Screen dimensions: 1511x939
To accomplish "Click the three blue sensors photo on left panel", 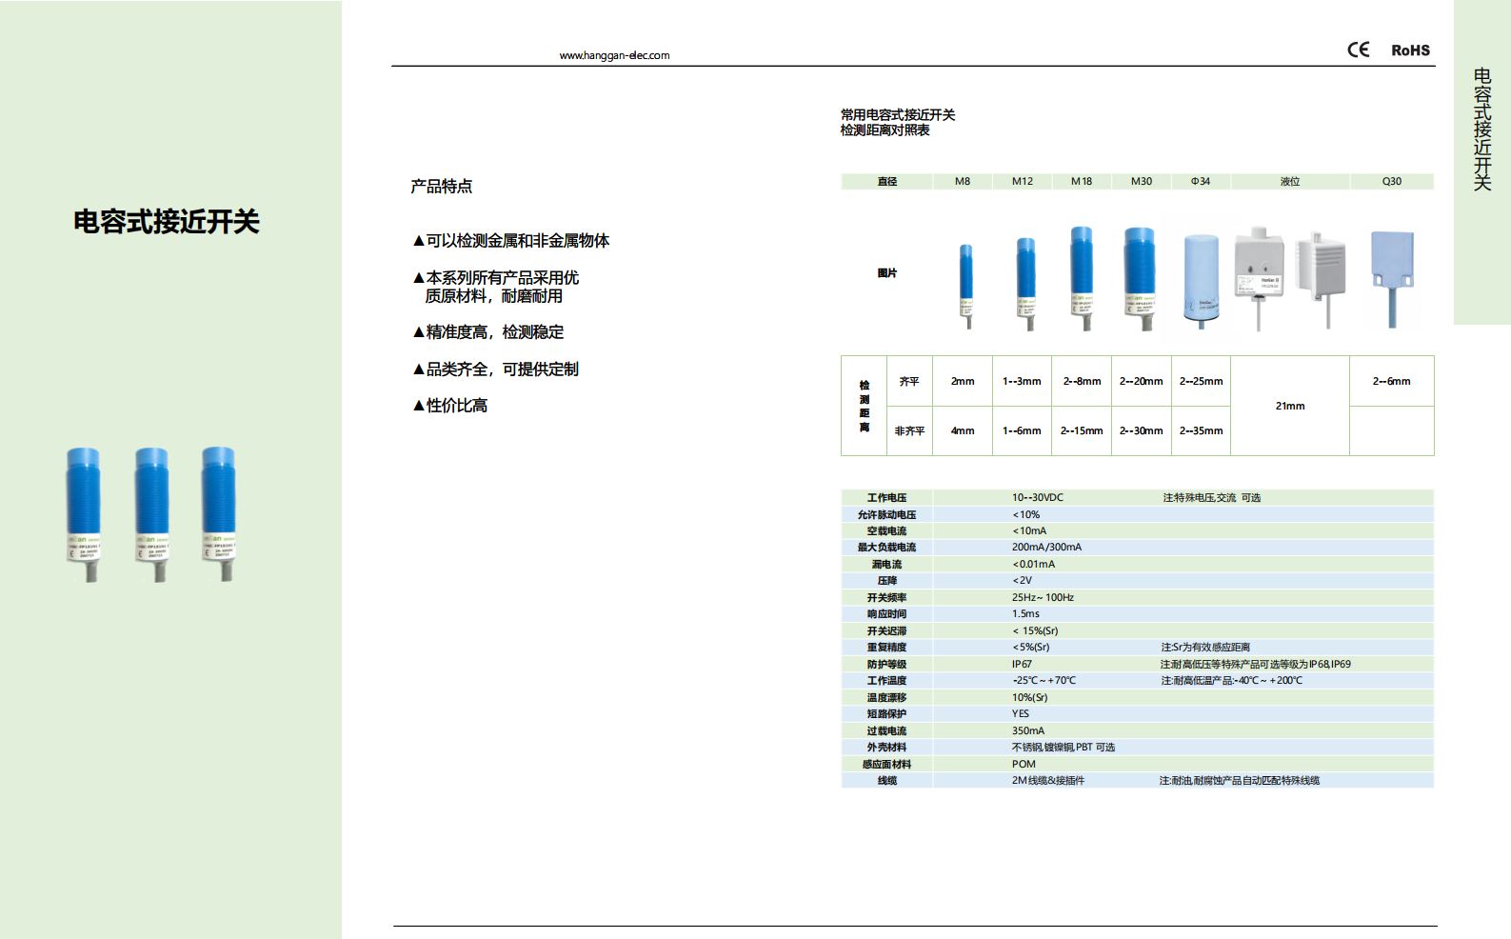I will [x=151, y=514].
